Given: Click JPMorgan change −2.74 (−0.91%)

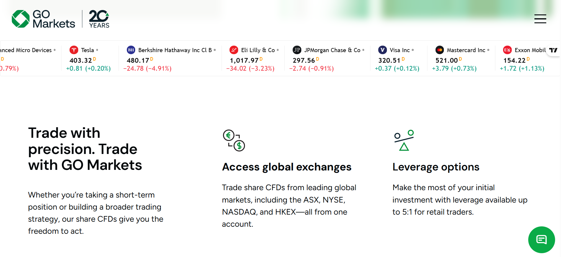Looking at the screenshot, I should tap(311, 69).
